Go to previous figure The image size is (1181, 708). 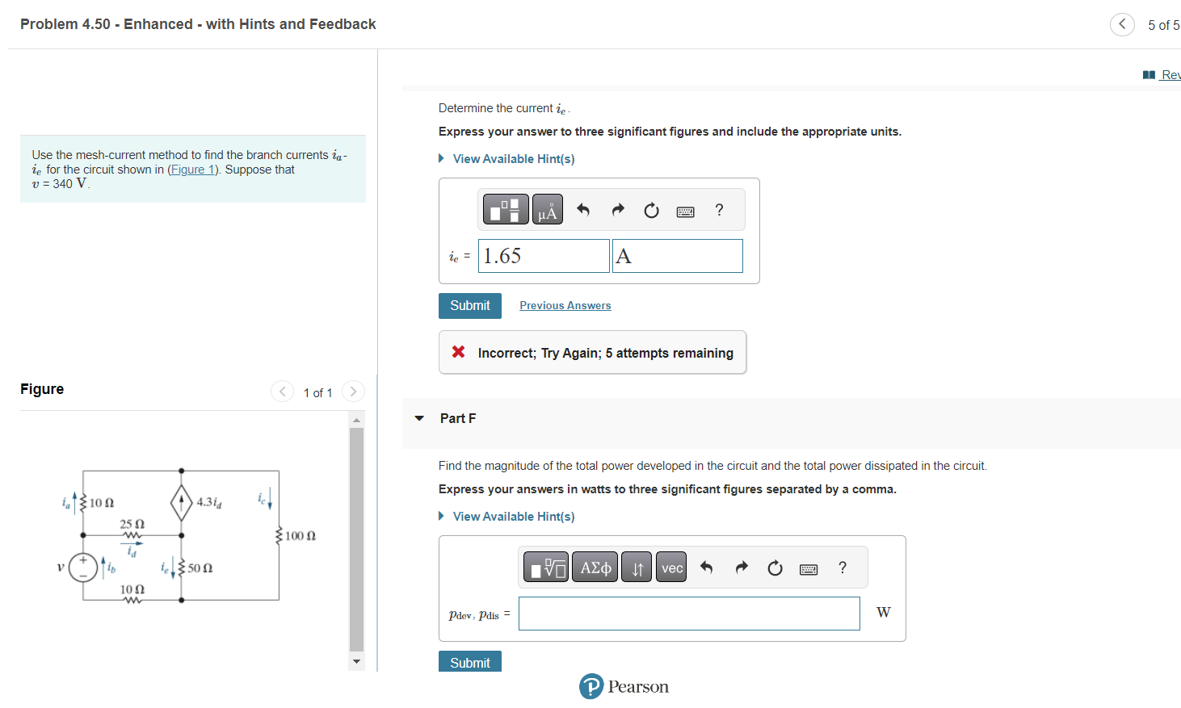[282, 392]
